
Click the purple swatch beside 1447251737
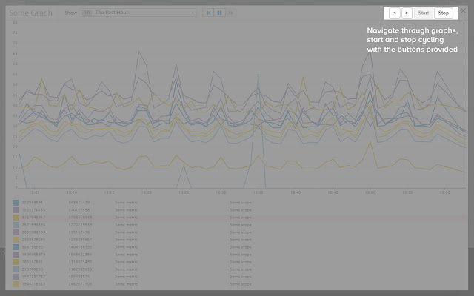[x=16, y=277]
